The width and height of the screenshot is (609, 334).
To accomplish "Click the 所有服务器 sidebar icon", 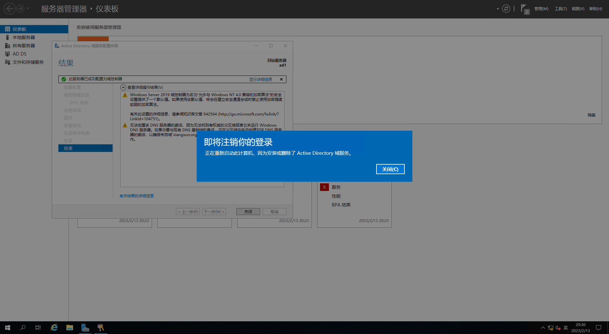I will (8, 46).
